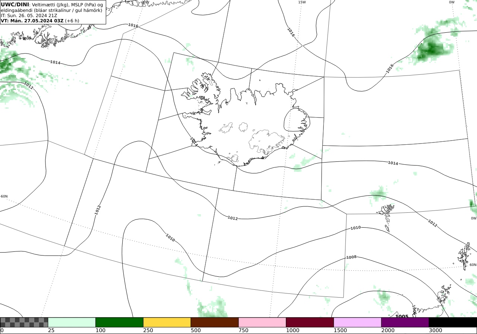Image resolution: width=477 pixels, height=334 pixels.
Task: Click the 15W longitude label
Action: [302, 2]
